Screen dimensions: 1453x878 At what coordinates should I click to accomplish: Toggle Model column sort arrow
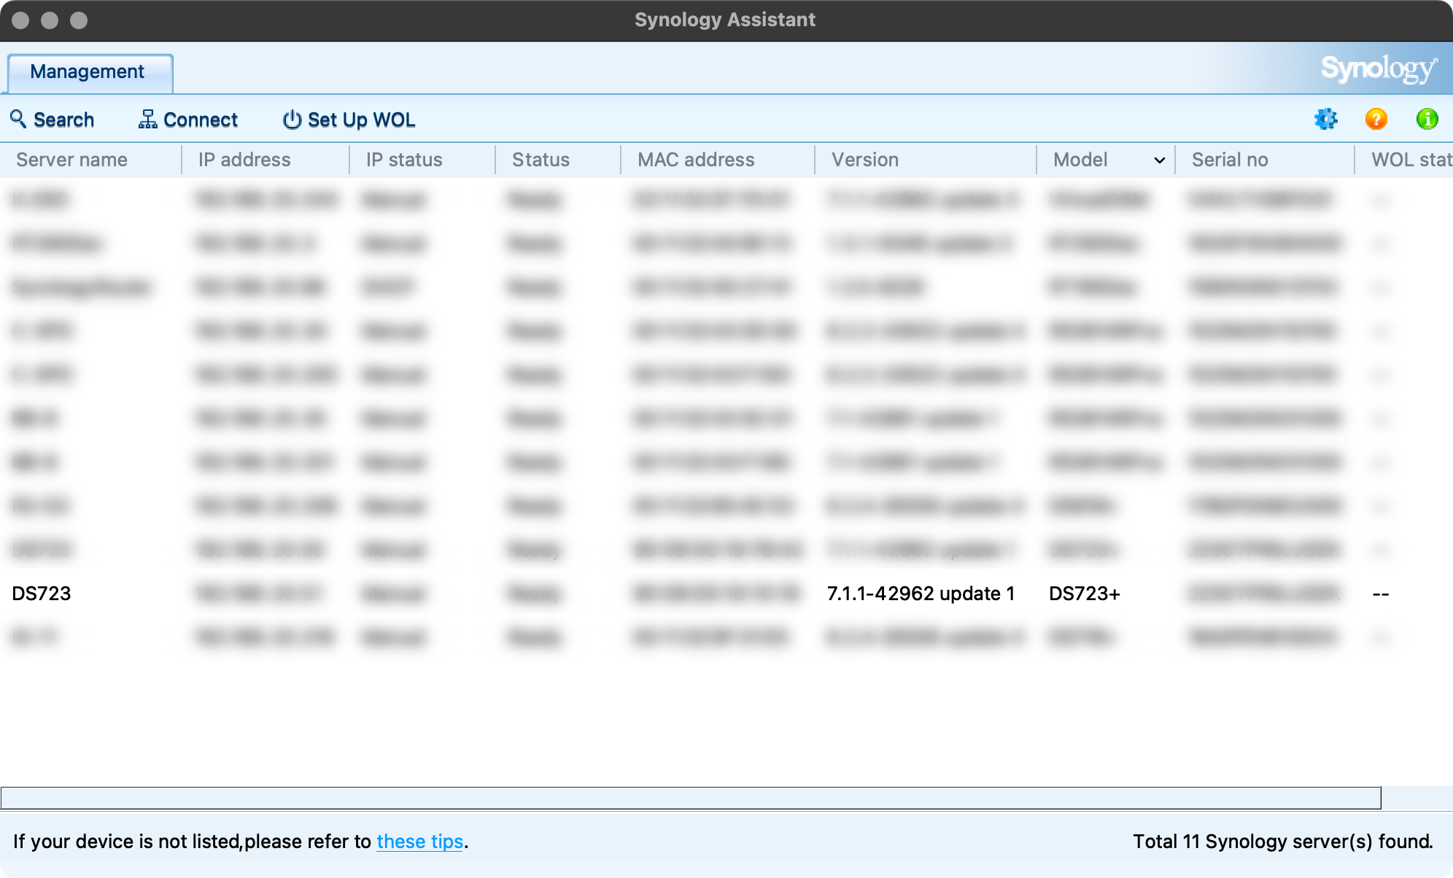(x=1159, y=160)
